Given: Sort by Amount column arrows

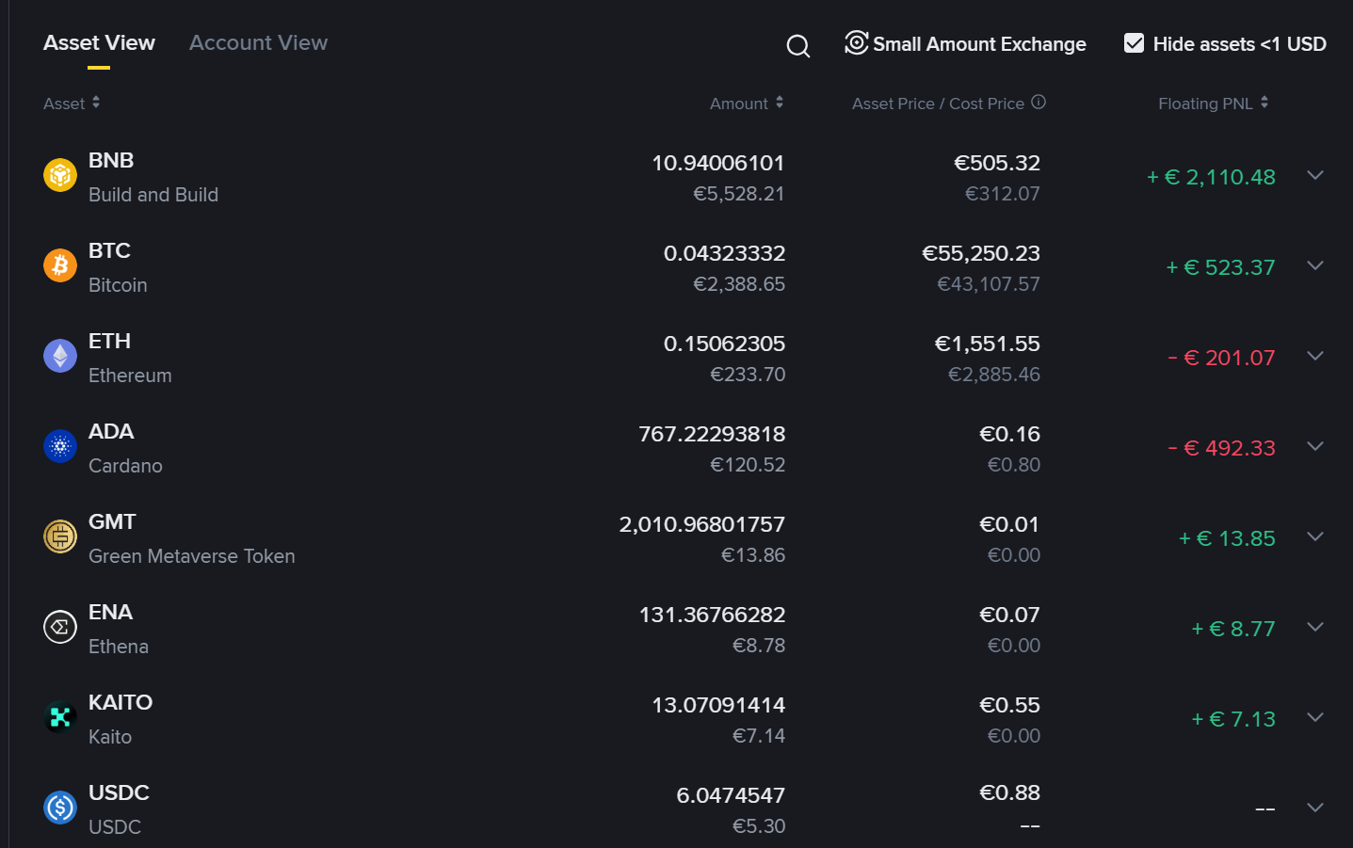Looking at the screenshot, I should pos(780,103).
